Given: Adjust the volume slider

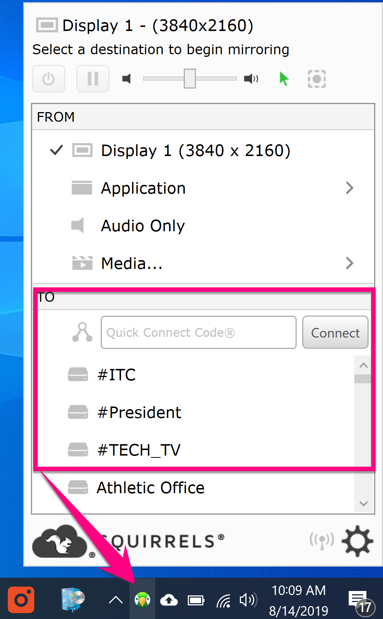Looking at the screenshot, I should tap(190, 79).
